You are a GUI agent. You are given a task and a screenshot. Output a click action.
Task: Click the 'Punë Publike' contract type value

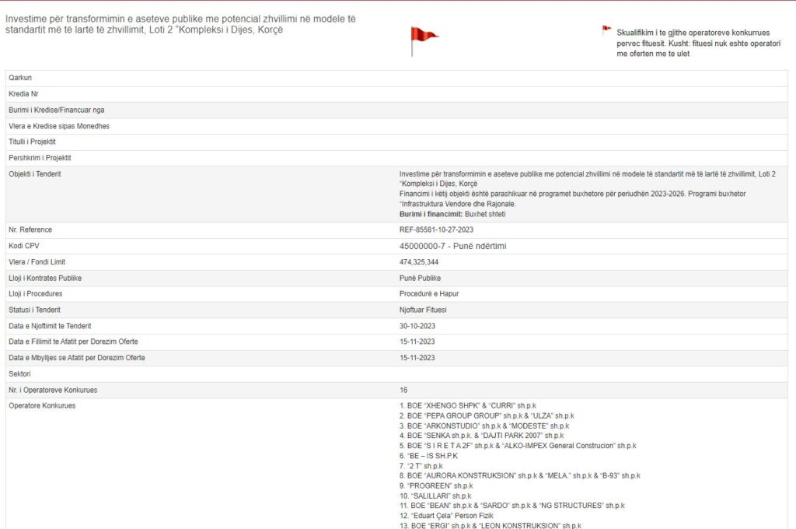(x=421, y=278)
